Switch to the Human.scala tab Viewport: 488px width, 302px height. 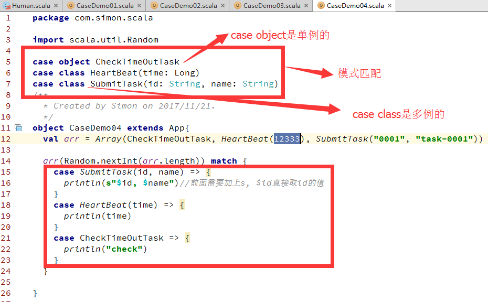(x=31, y=6)
